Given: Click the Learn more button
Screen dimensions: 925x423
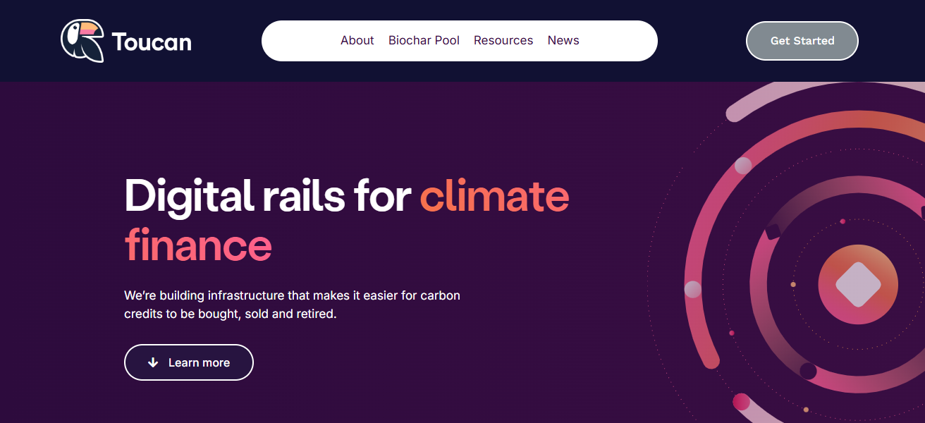Looking at the screenshot, I should (x=189, y=362).
